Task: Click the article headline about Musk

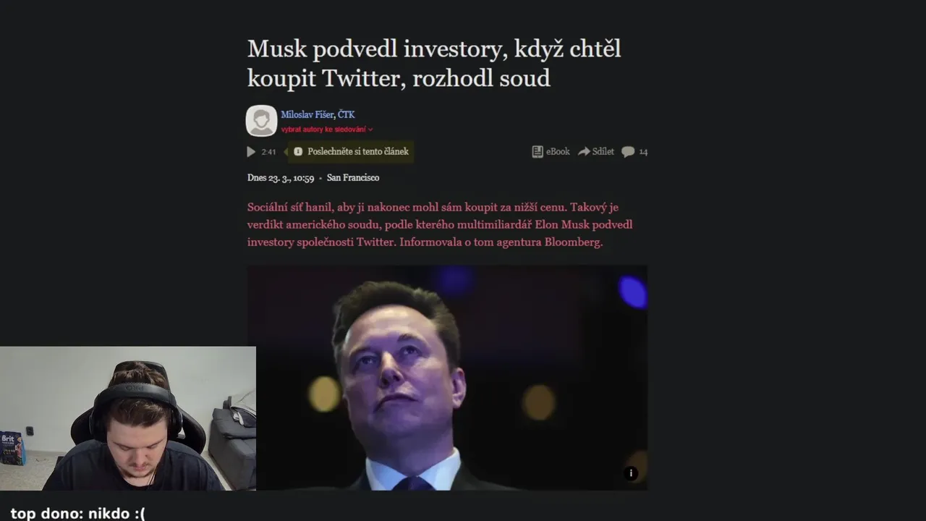Action: [x=434, y=63]
